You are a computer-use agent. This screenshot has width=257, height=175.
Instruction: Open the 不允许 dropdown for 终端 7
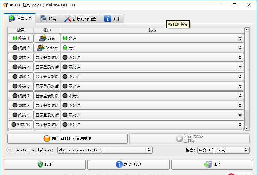click(152, 96)
